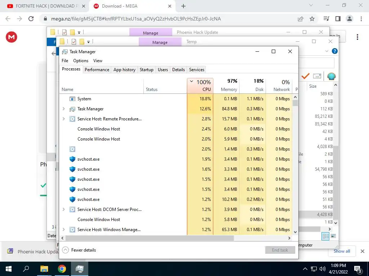
Task: Close the Chrome downloads bar
Action: click(363, 251)
